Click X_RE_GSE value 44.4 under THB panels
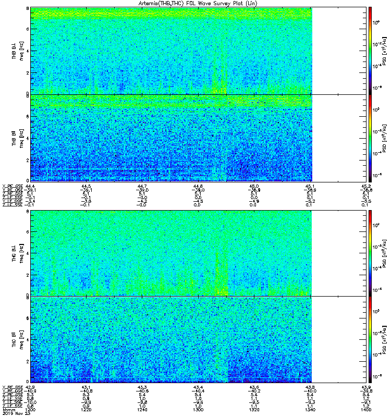 pyautogui.click(x=30, y=186)
